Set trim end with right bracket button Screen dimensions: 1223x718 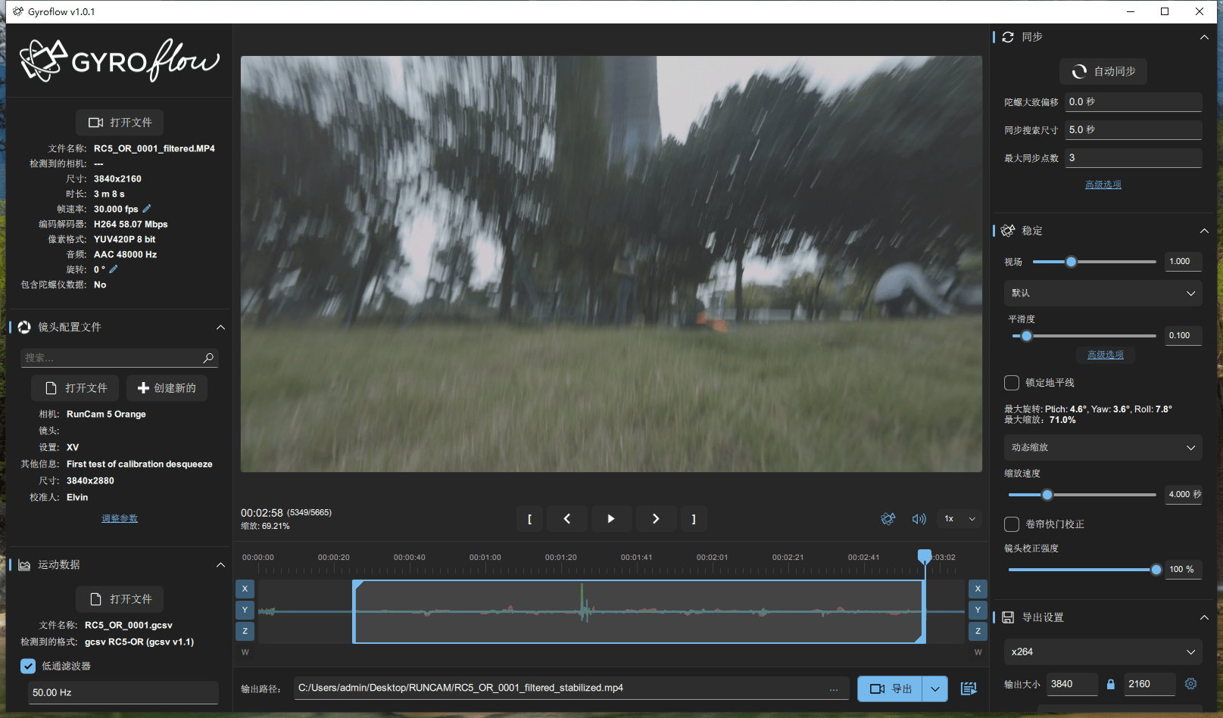click(694, 519)
